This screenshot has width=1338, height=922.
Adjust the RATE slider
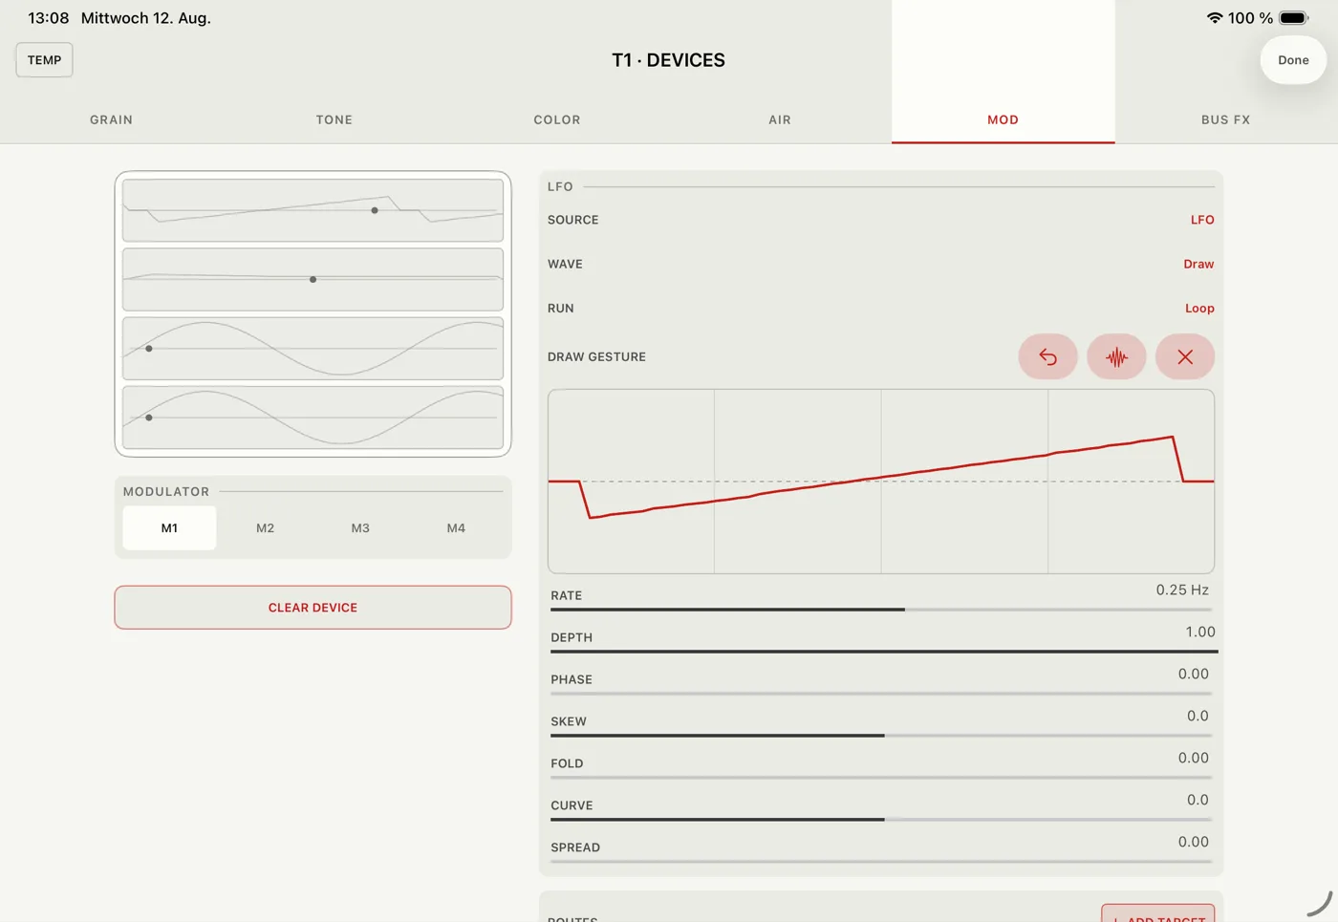coord(881,609)
